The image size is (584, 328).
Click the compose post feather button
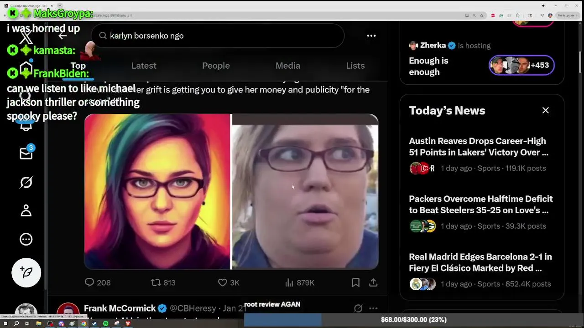26,272
